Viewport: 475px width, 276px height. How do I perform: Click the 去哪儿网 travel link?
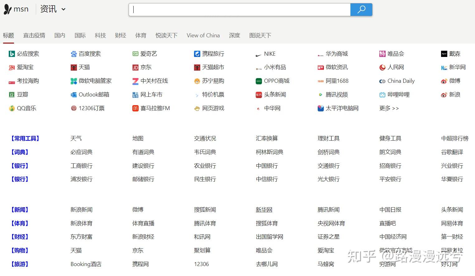pos(267,264)
